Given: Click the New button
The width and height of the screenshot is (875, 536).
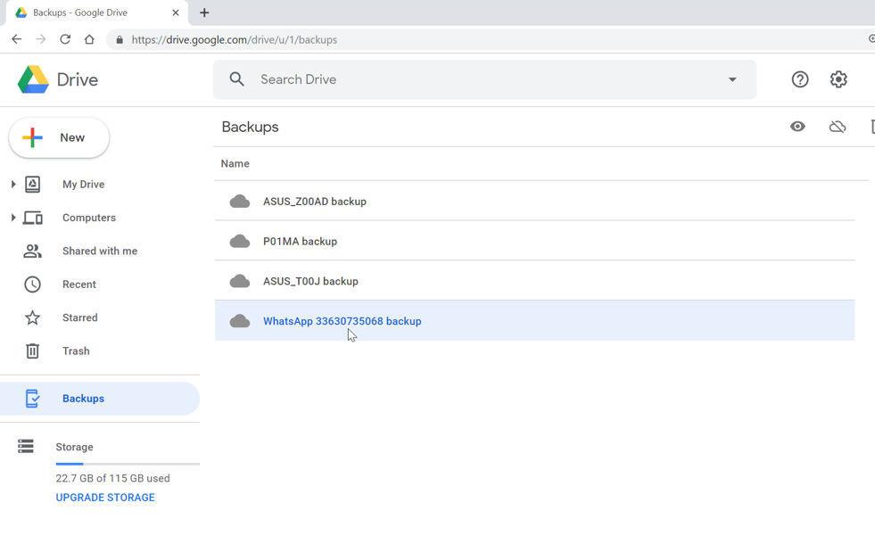Looking at the screenshot, I should [x=59, y=137].
